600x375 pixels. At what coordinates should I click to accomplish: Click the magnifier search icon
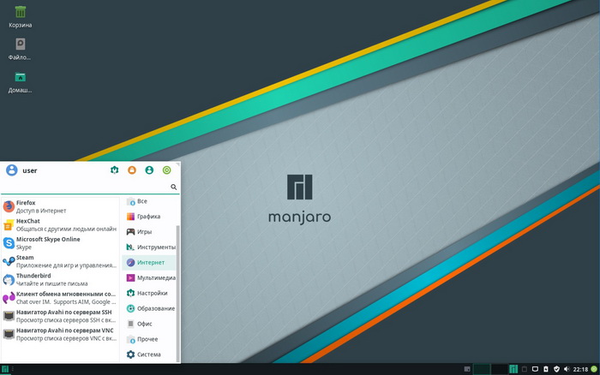[174, 187]
